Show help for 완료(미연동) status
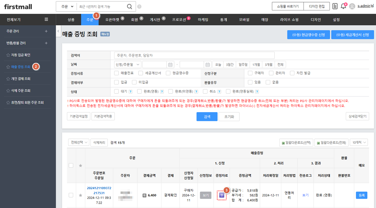This screenshot has width=376, height=208. tap(196, 92)
